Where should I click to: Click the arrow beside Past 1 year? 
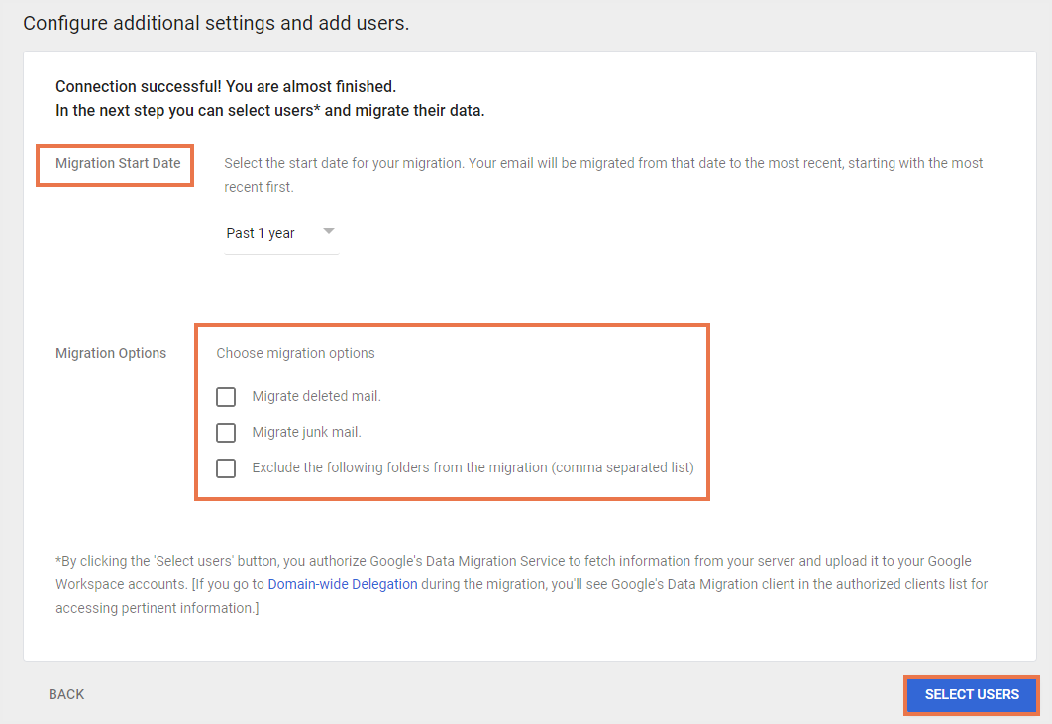(329, 232)
